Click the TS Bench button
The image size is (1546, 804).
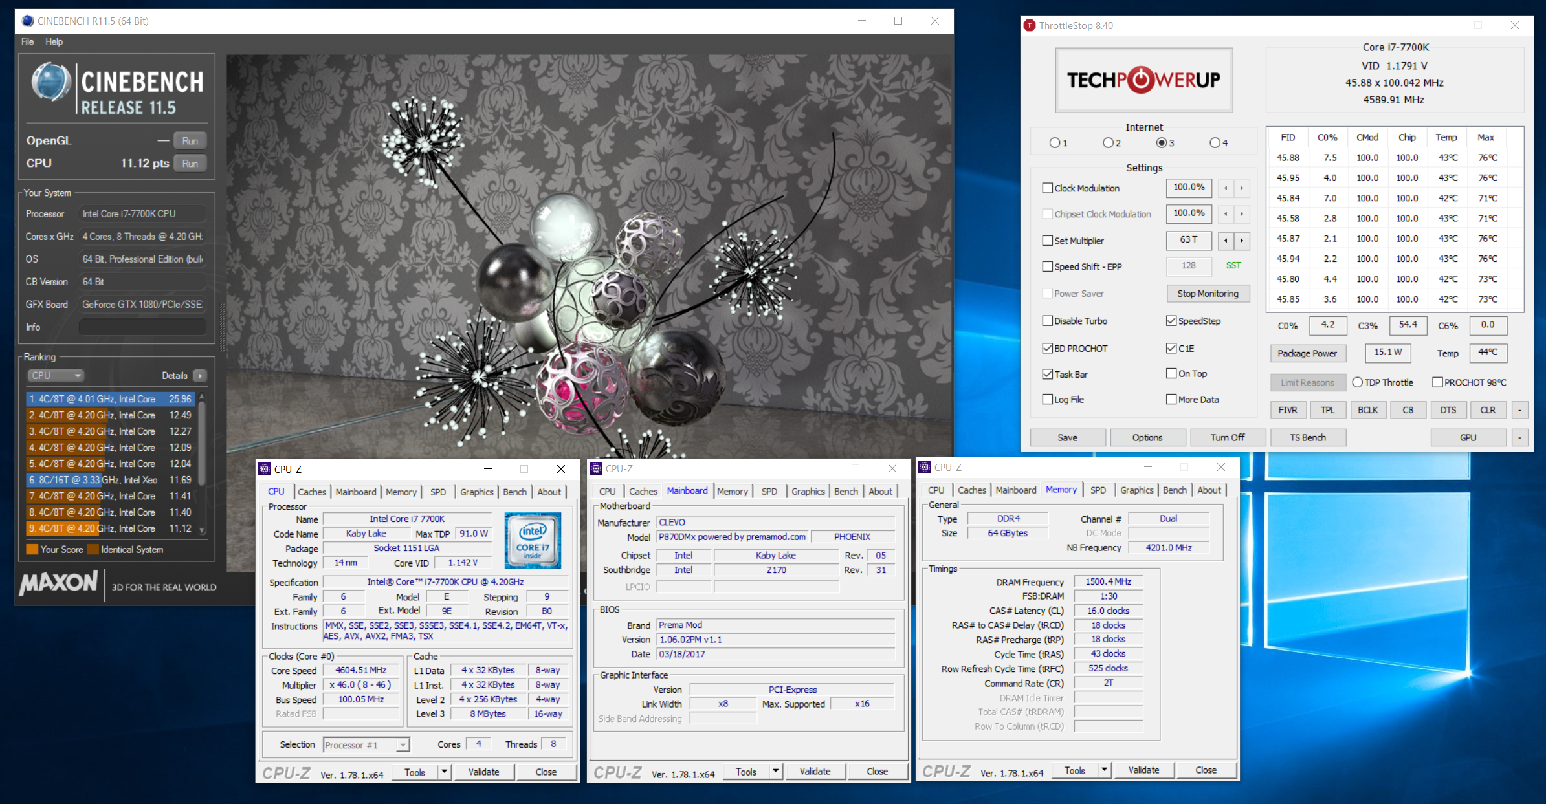[x=1307, y=438]
